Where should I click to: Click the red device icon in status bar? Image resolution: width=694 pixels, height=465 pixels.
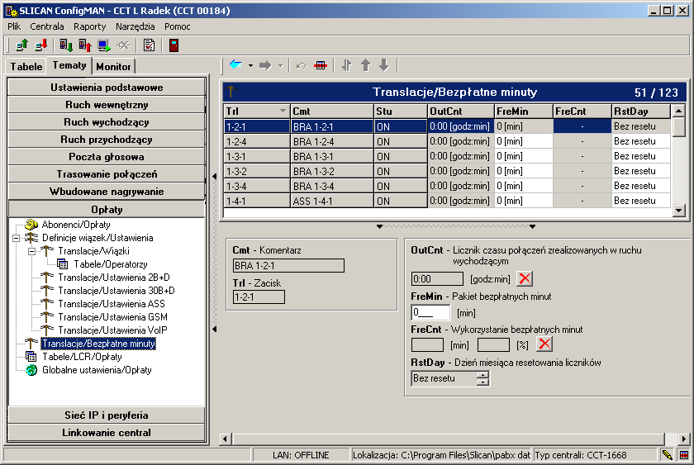[684, 454]
